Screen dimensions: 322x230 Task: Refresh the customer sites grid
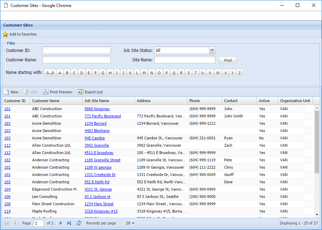79,223
